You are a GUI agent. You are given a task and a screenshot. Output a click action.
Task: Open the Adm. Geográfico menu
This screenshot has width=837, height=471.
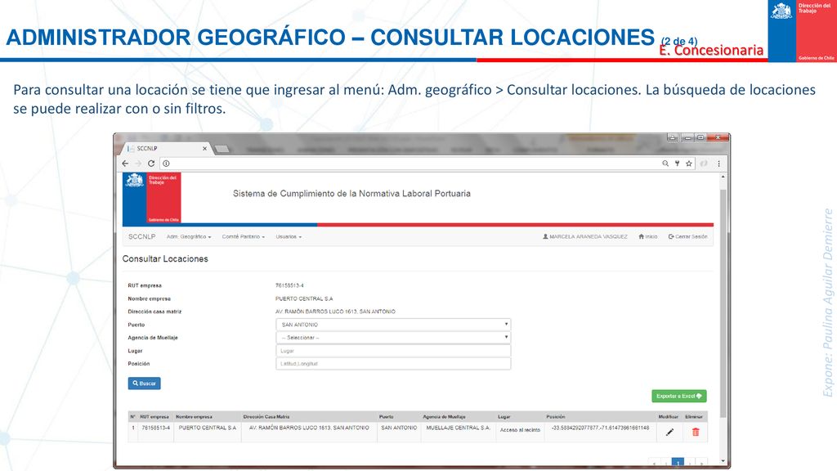[189, 236]
